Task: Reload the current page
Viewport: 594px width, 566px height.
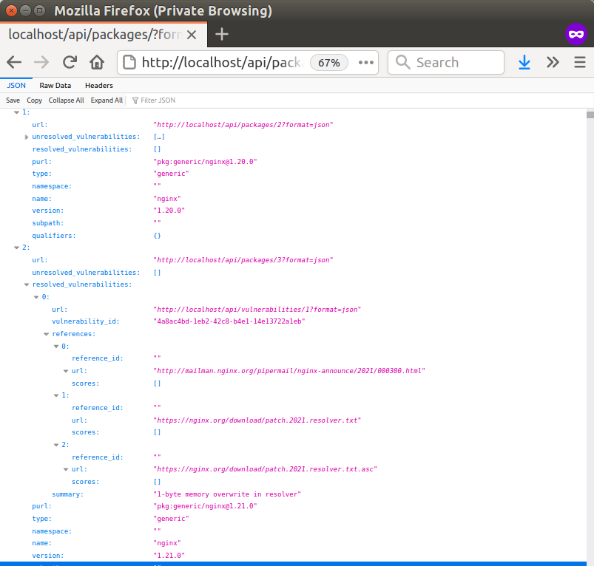Action: [x=68, y=62]
